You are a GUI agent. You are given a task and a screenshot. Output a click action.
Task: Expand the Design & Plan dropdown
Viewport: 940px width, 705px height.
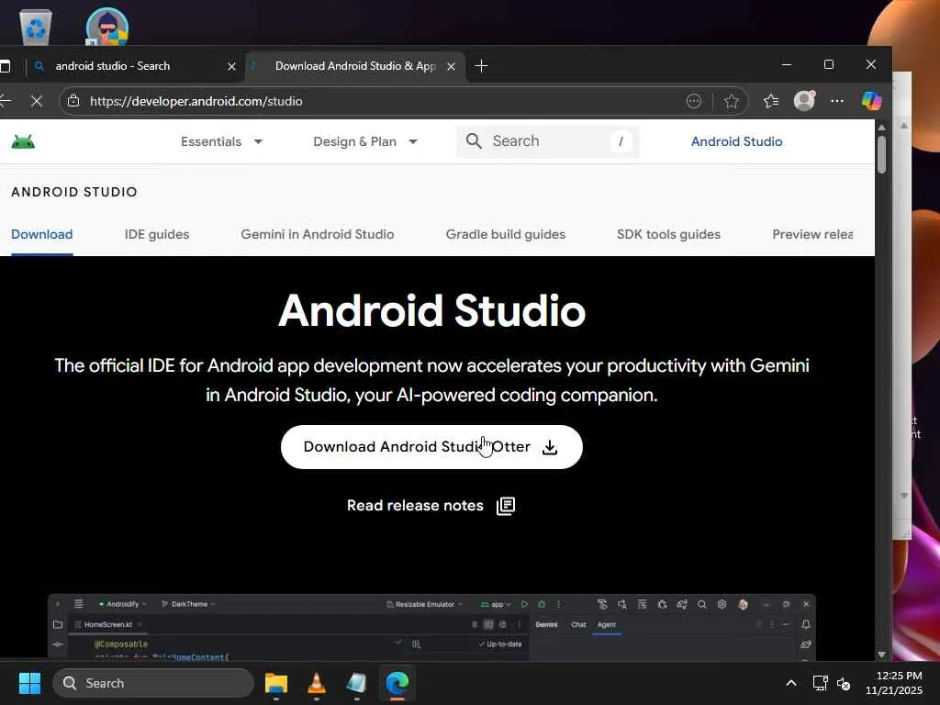[365, 142]
